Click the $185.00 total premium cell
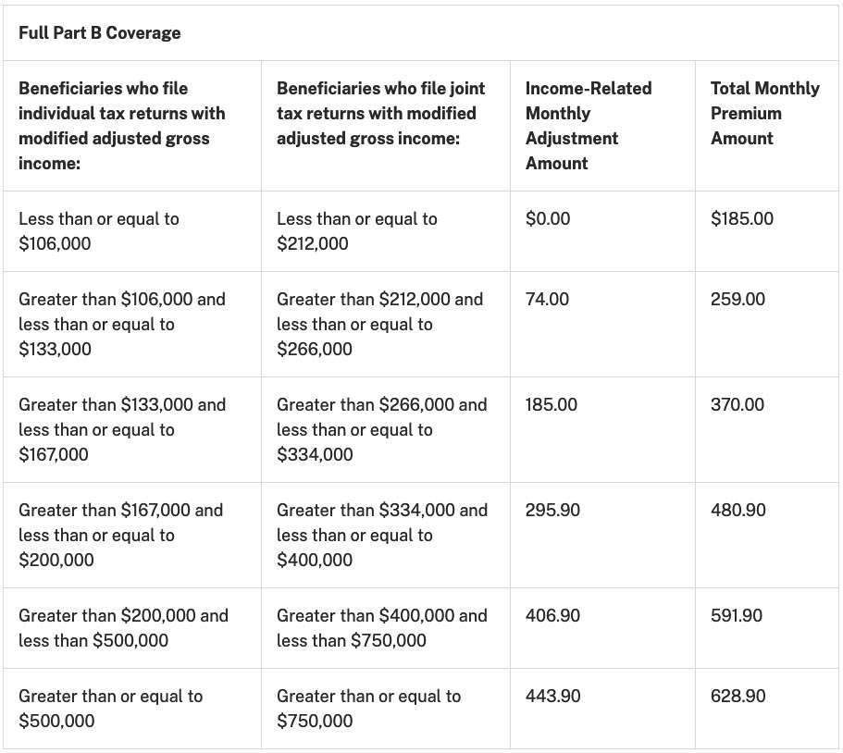This screenshot has width=843, height=753. point(742,219)
